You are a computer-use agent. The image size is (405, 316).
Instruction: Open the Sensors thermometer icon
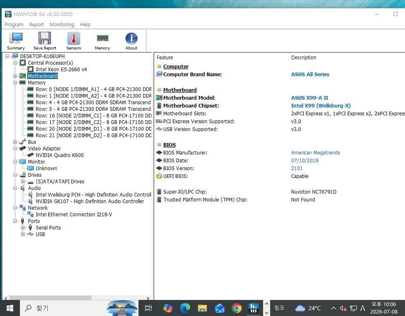(73, 41)
